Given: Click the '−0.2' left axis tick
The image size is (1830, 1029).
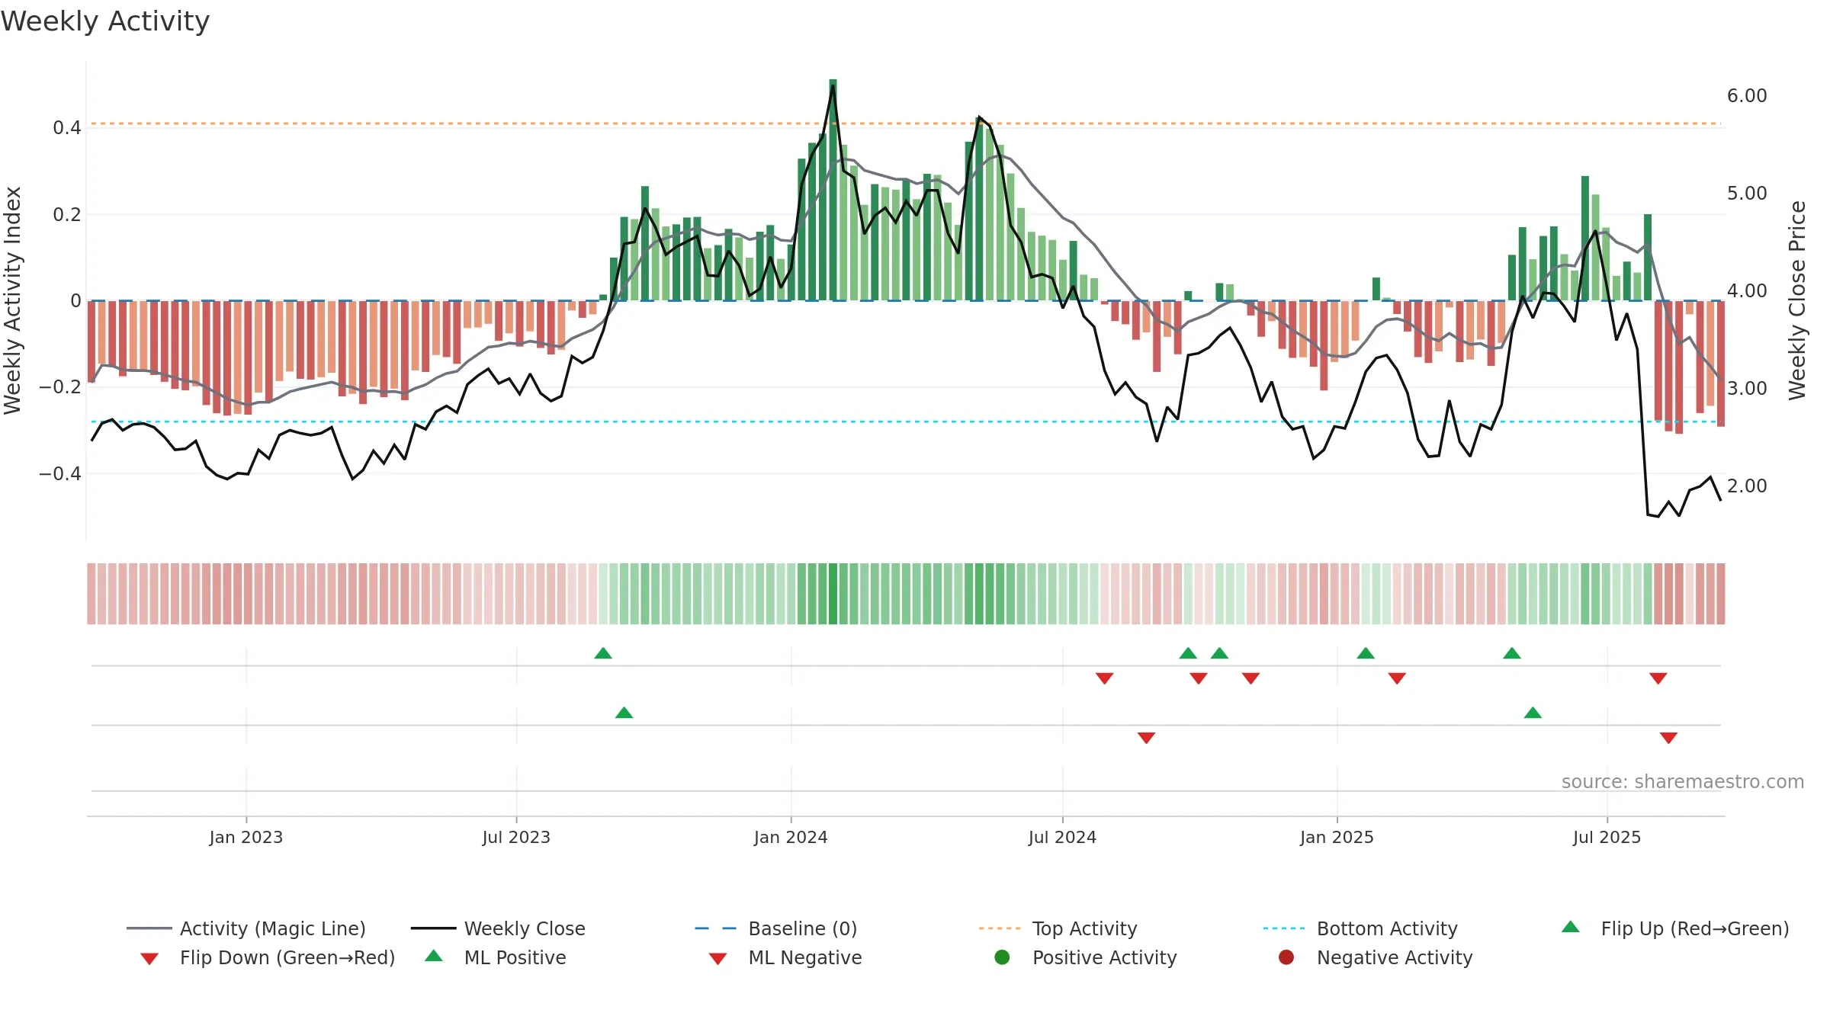Looking at the screenshot, I should tap(60, 387).
